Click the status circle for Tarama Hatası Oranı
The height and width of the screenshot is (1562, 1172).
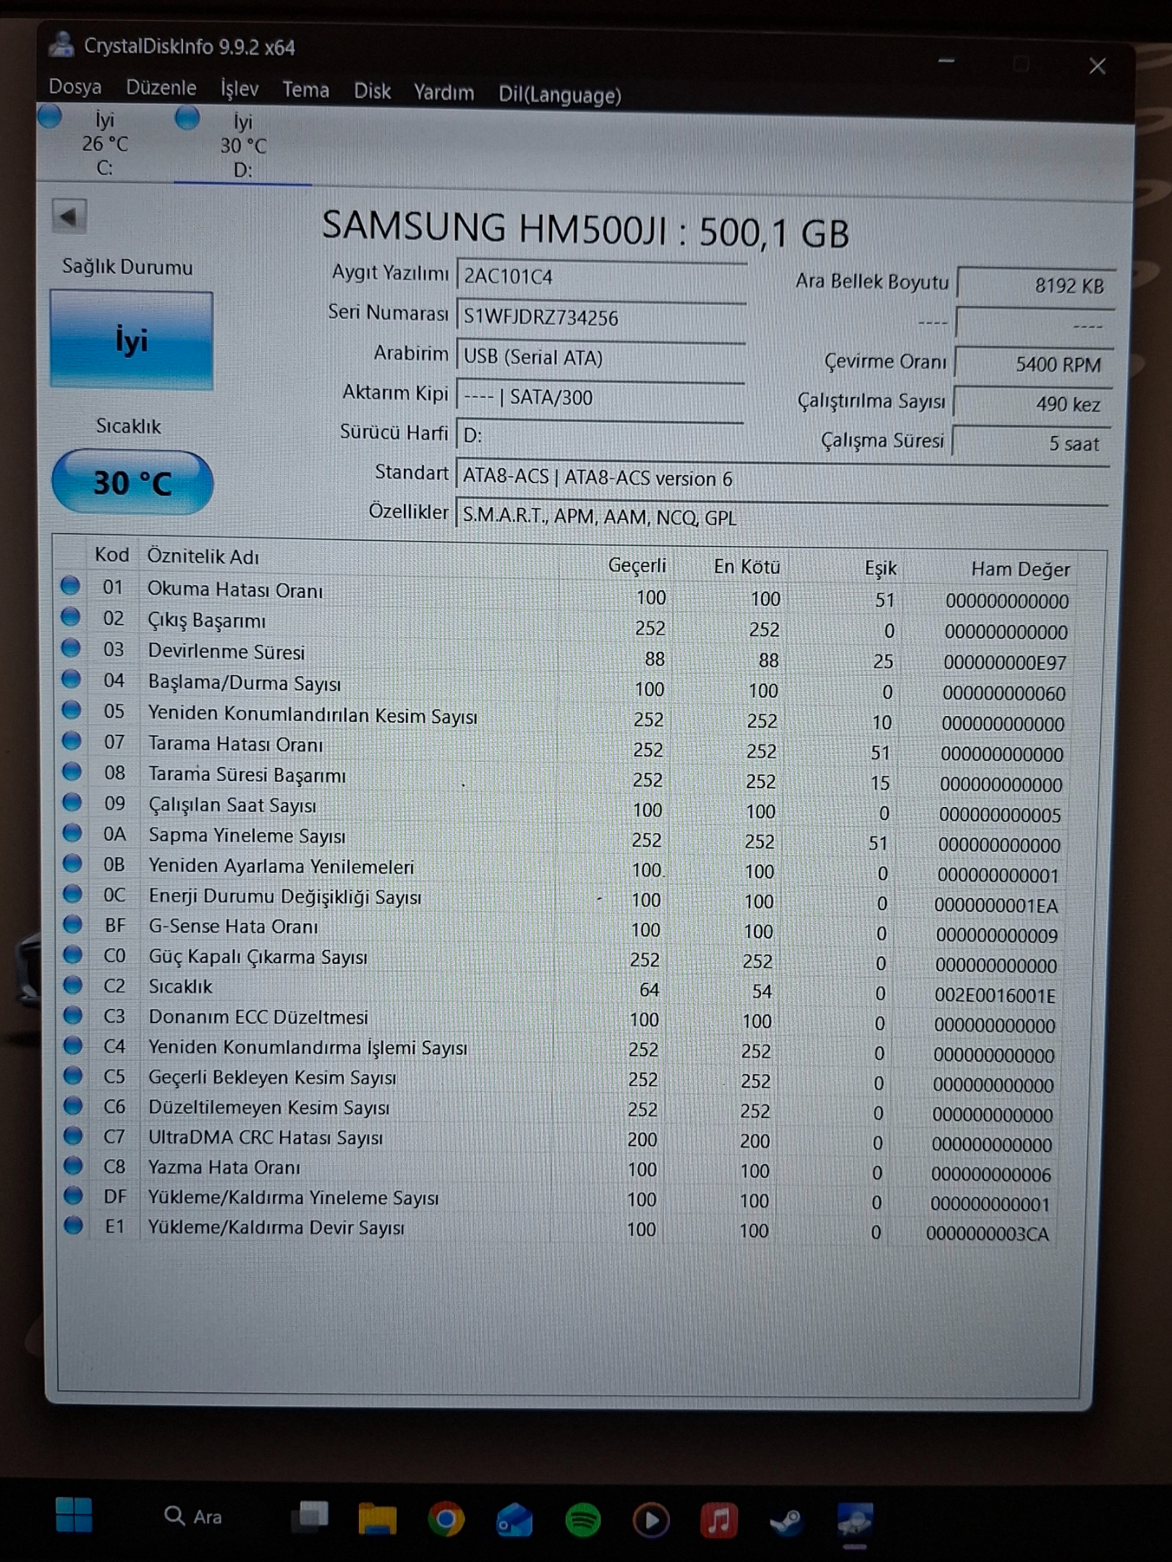(x=72, y=741)
